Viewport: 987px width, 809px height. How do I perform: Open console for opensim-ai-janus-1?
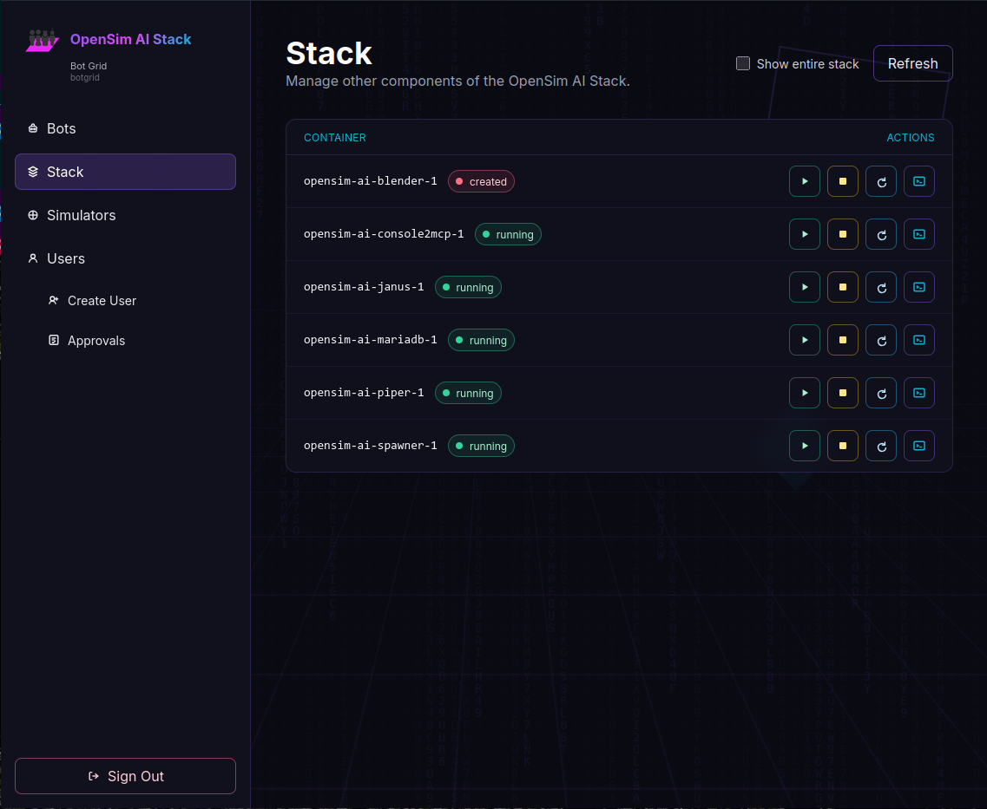[919, 287]
